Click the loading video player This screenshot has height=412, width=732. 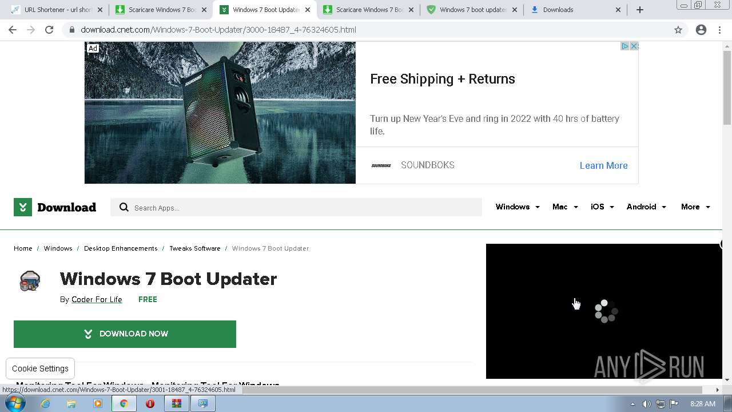(604, 311)
